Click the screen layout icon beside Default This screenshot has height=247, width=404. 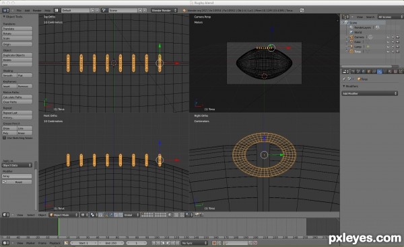(x=57, y=10)
